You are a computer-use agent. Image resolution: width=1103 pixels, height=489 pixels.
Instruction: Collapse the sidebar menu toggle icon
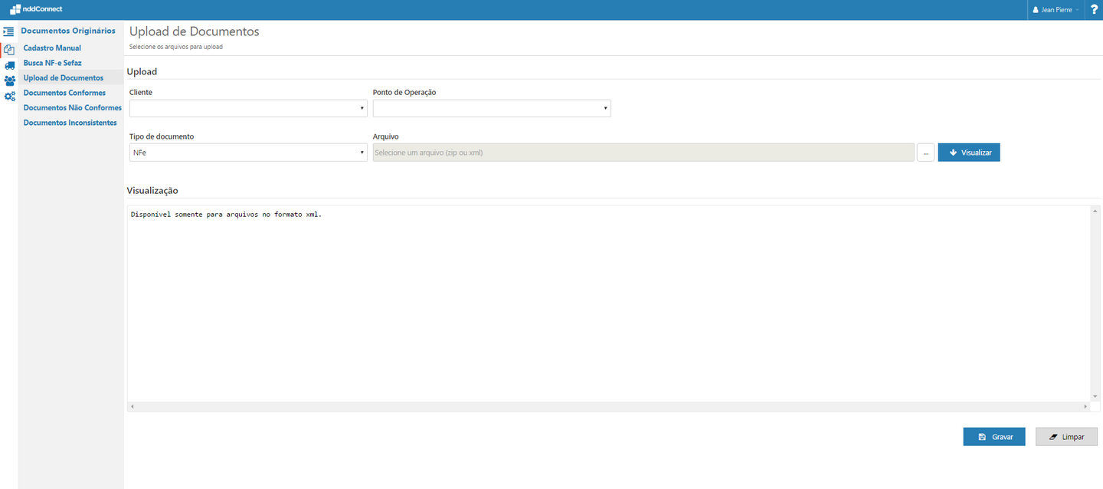(x=9, y=32)
